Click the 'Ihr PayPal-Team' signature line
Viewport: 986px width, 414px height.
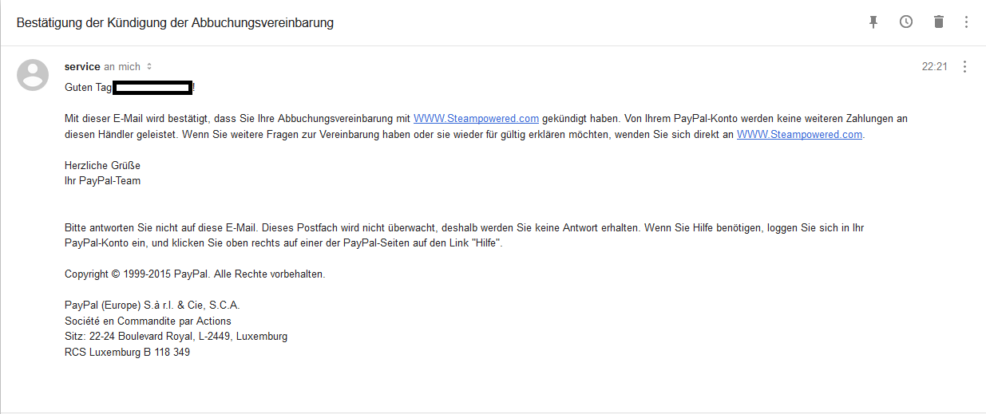pos(102,181)
